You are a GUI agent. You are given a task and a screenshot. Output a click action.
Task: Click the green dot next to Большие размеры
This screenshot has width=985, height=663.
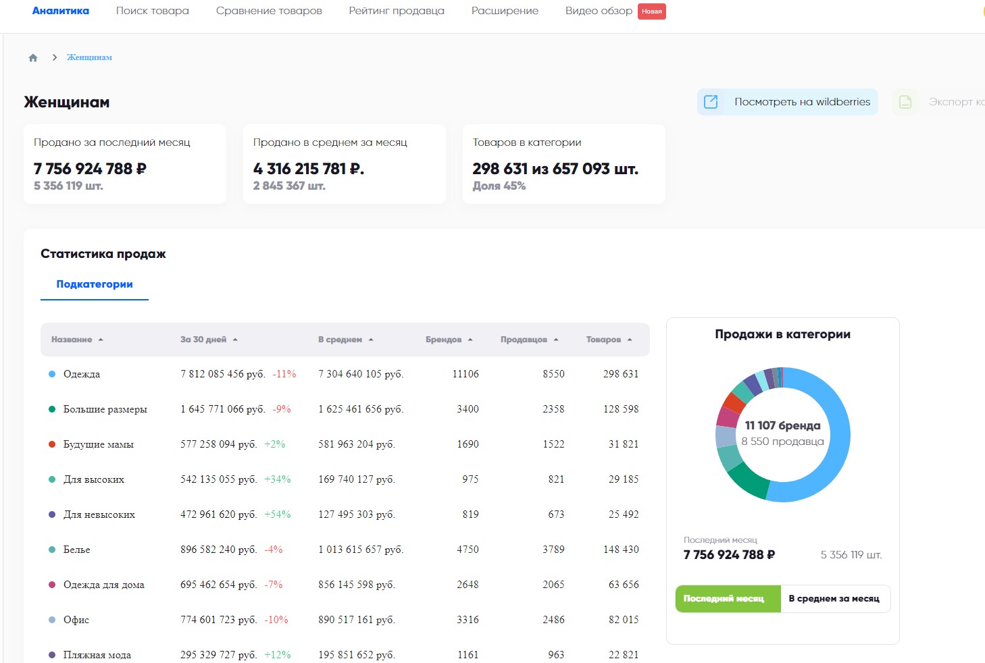[x=52, y=409]
